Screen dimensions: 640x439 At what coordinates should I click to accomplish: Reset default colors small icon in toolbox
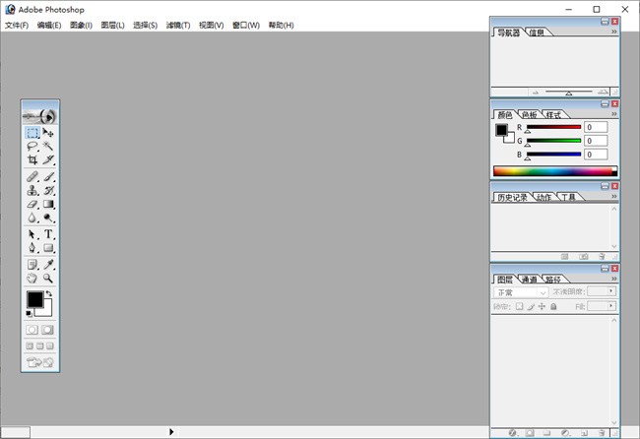pos(29,313)
